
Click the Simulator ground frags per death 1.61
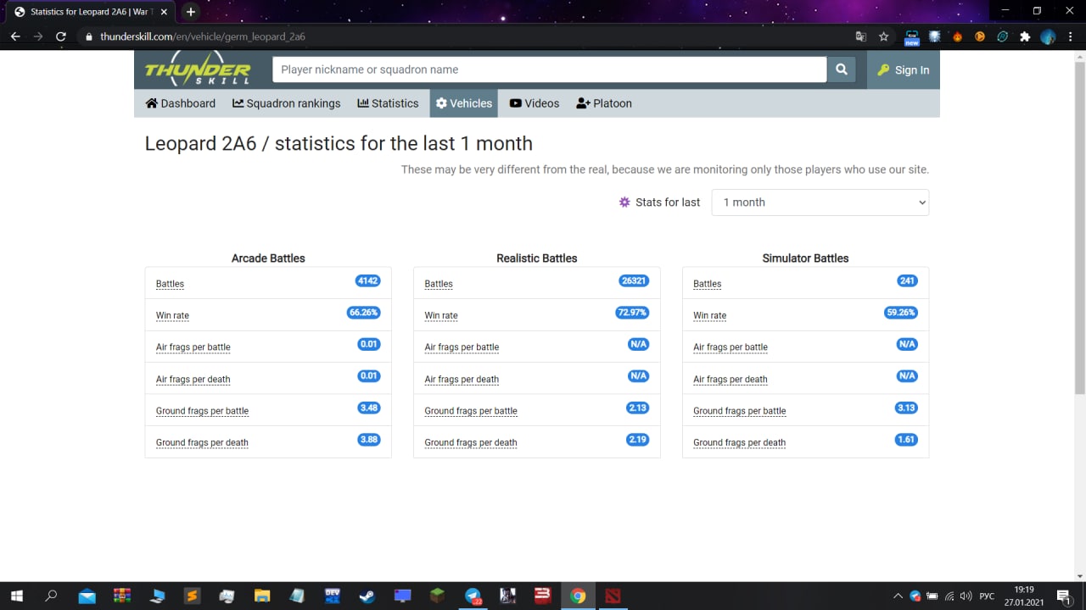[x=906, y=440]
